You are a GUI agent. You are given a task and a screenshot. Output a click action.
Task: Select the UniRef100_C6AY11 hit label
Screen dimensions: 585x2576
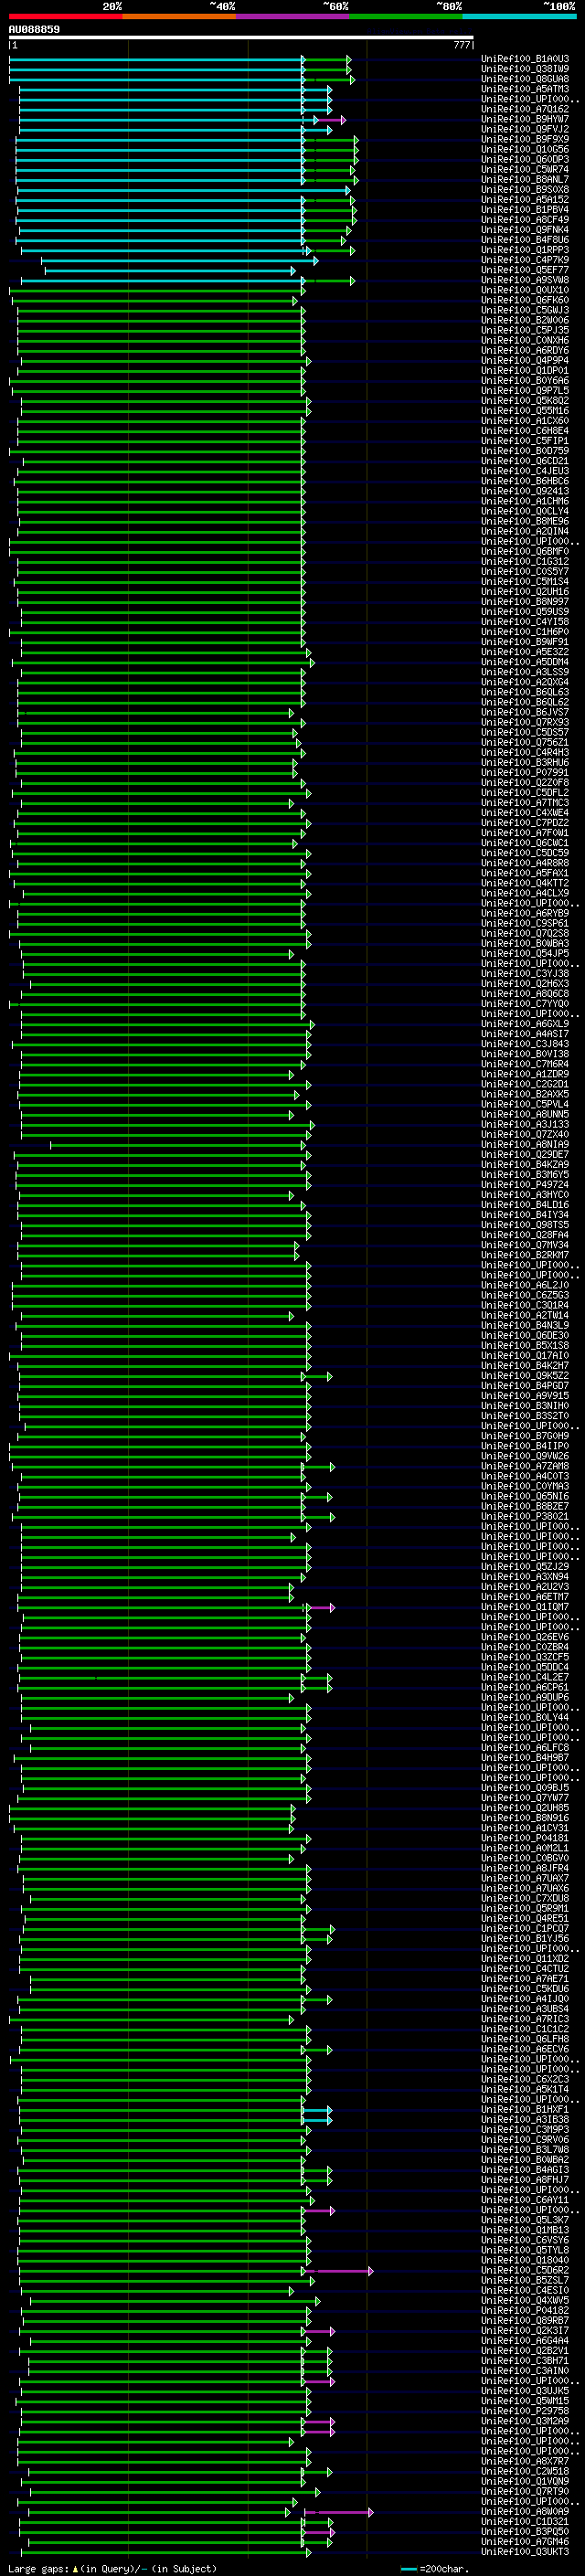[x=525, y=2199]
